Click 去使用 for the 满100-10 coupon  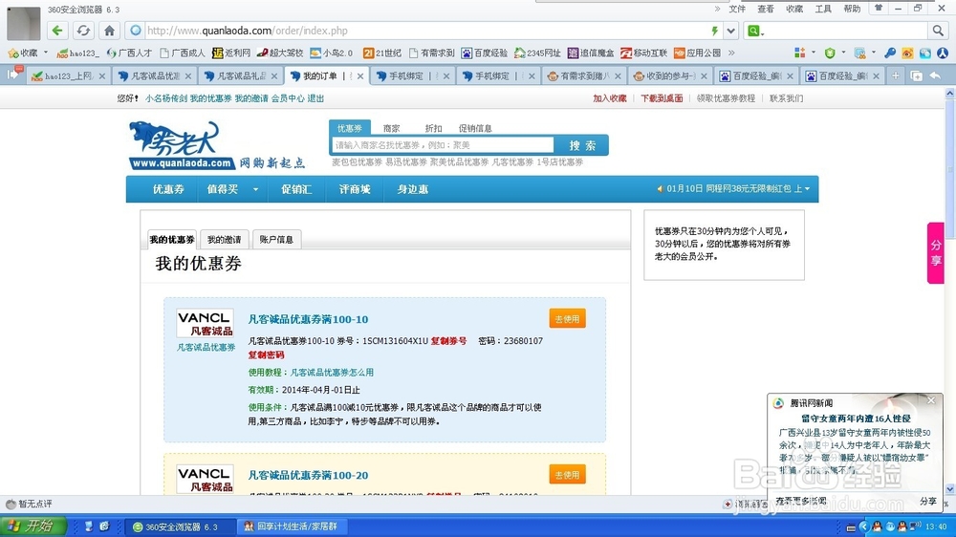(567, 319)
